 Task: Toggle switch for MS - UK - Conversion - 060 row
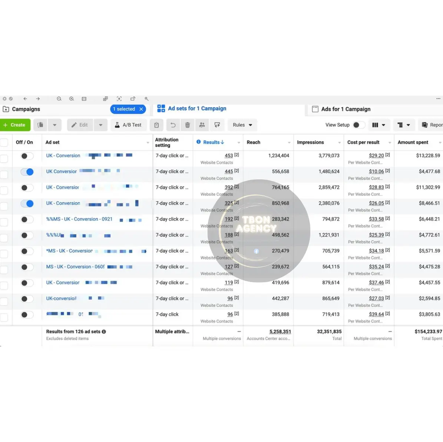click(27, 267)
